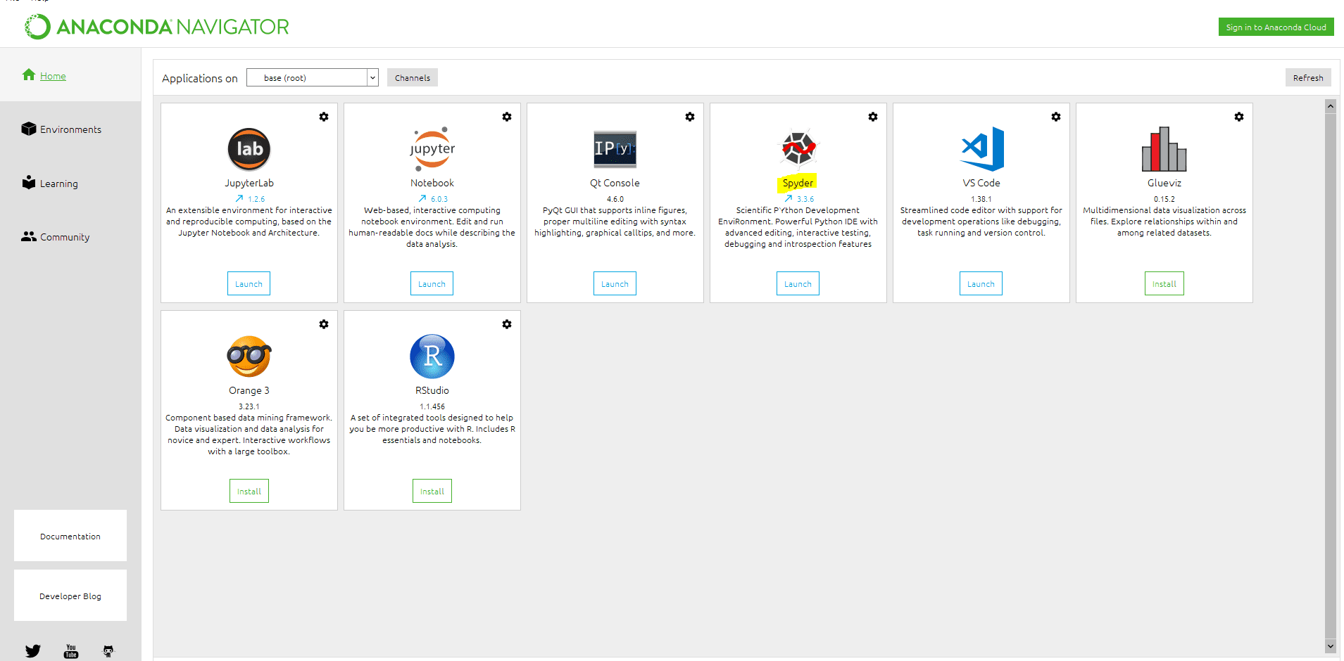This screenshot has height=661, width=1344.
Task: Click the RStudio title text
Action: point(432,390)
